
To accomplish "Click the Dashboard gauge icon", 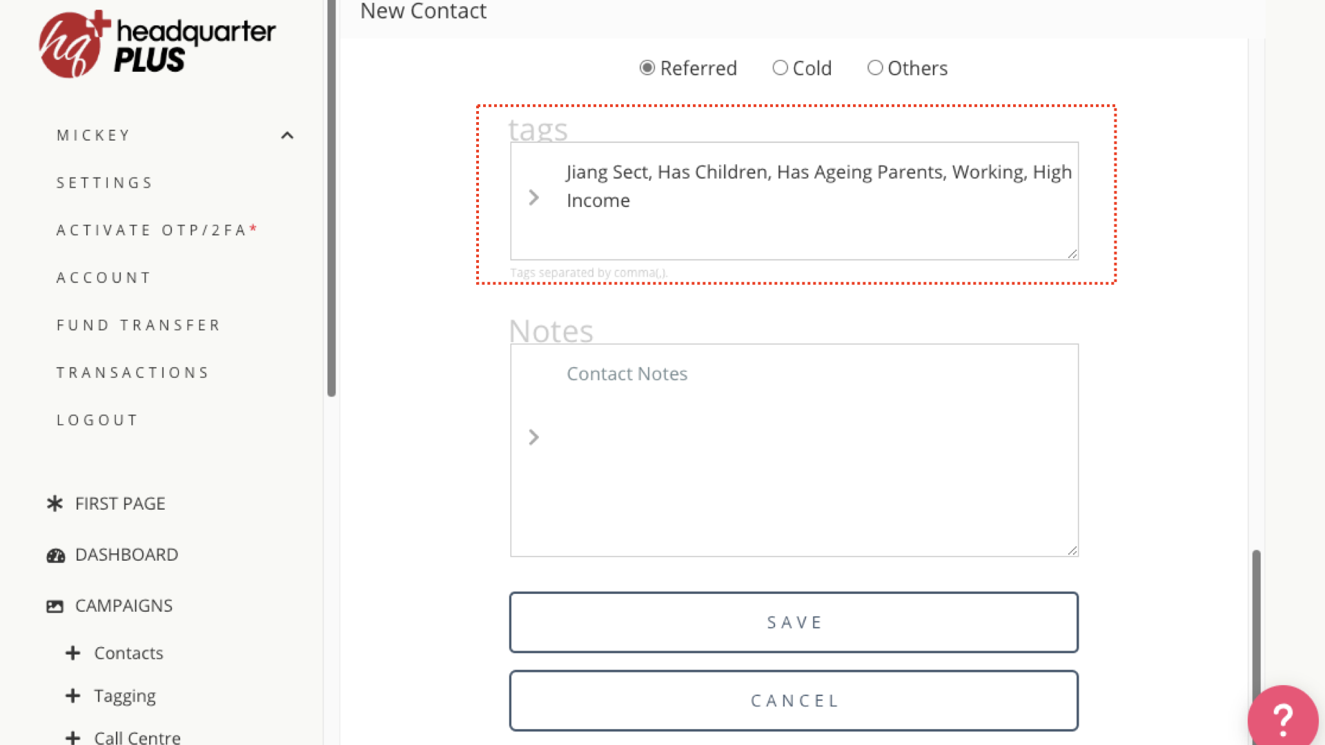I will [55, 555].
